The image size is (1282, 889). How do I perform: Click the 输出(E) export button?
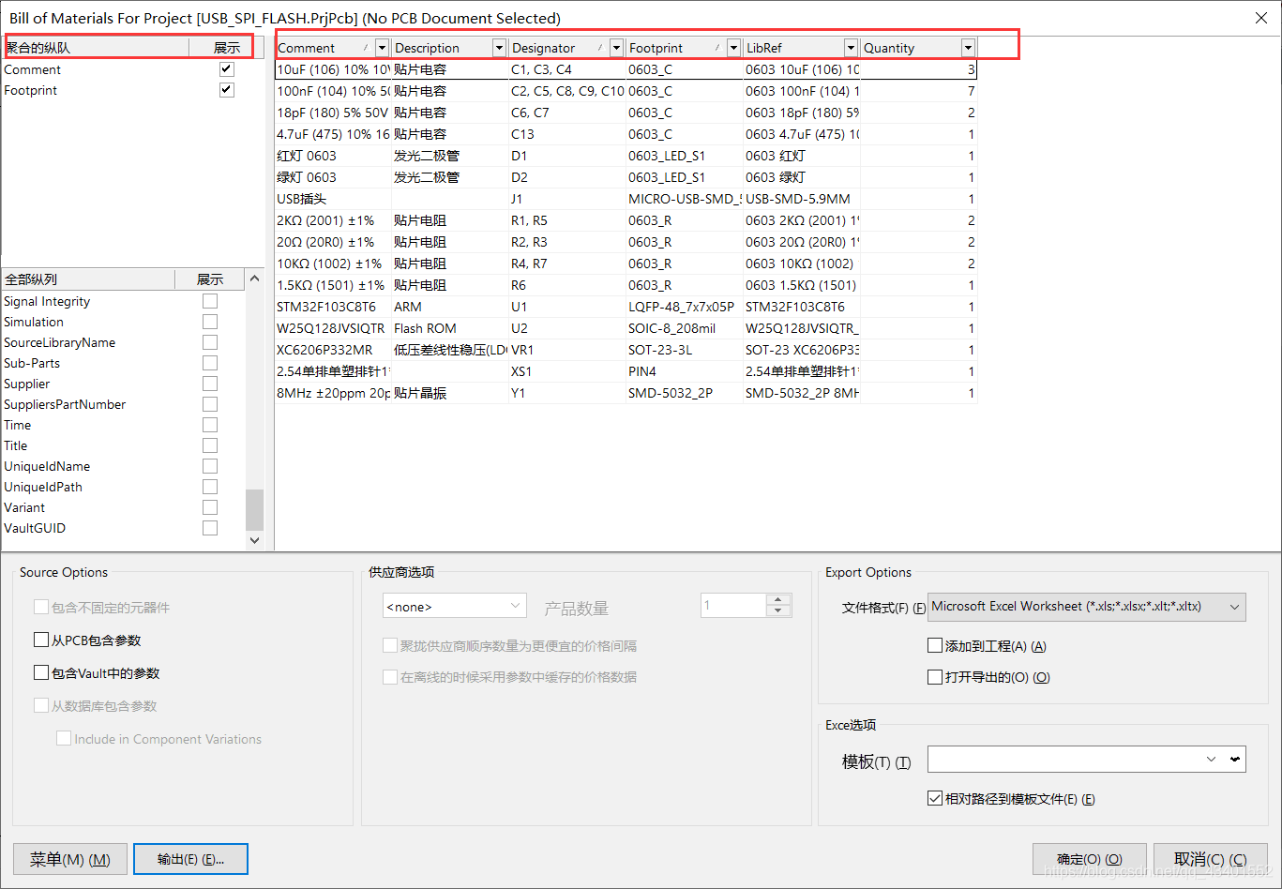pos(191,859)
